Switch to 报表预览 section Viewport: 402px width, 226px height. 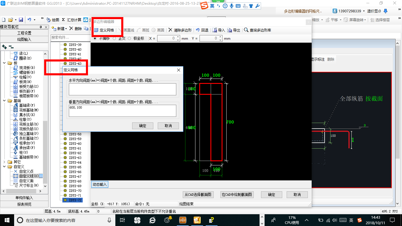click(24, 204)
